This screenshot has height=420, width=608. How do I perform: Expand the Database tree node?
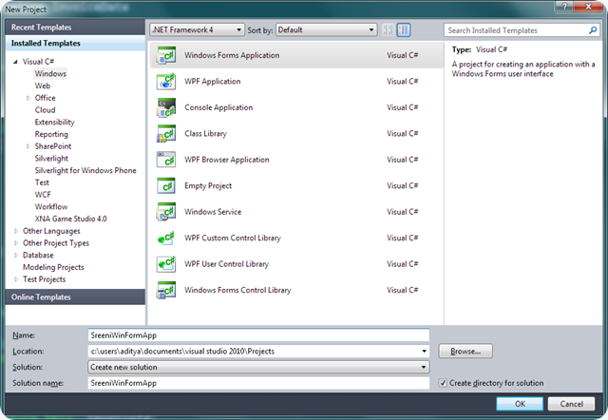(x=16, y=256)
